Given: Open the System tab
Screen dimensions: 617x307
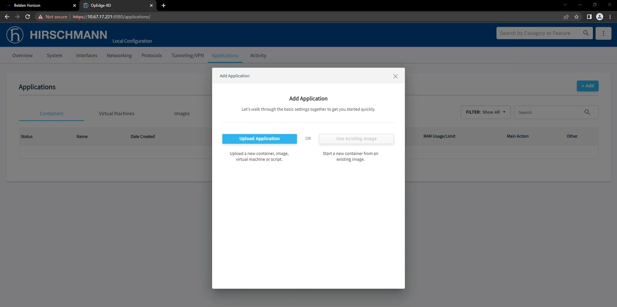Looking at the screenshot, I should (55, 55).
